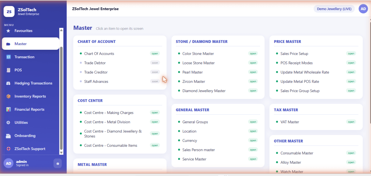Click the sidebar menu vertical scrollbar

tap(61, 98)
